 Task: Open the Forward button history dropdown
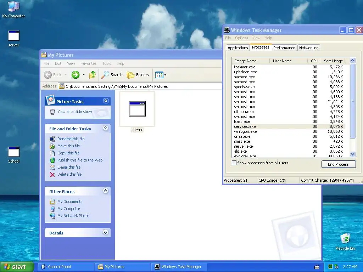(84, 75)
